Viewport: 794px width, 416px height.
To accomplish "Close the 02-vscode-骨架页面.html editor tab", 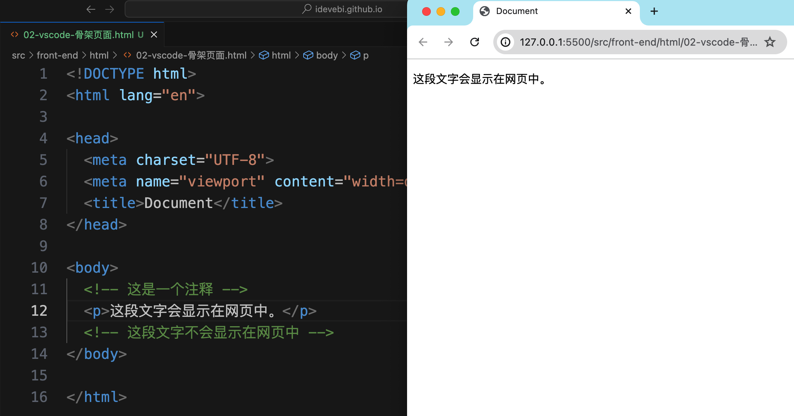I will (x=154, y=34).
